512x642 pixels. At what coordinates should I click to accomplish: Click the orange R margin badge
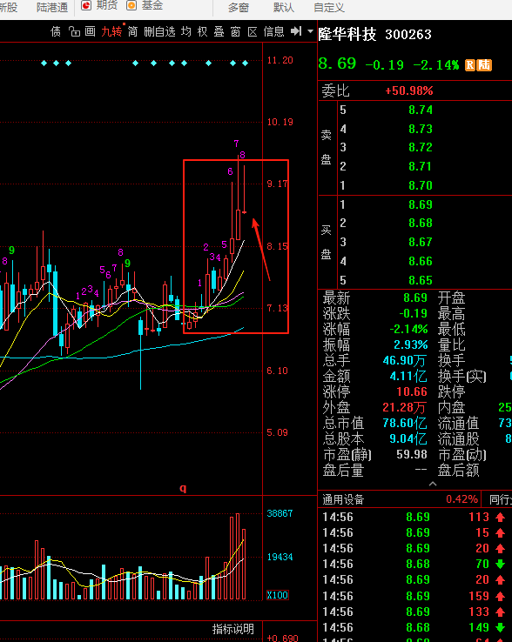click(470, 64)
